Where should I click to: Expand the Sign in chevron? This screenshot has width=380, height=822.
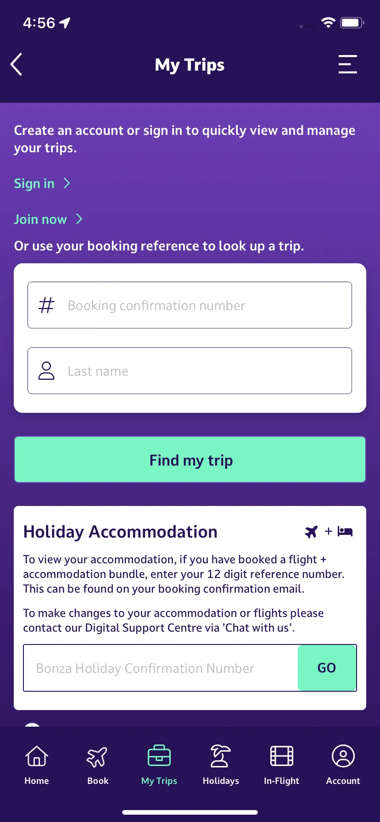point(67,183)
